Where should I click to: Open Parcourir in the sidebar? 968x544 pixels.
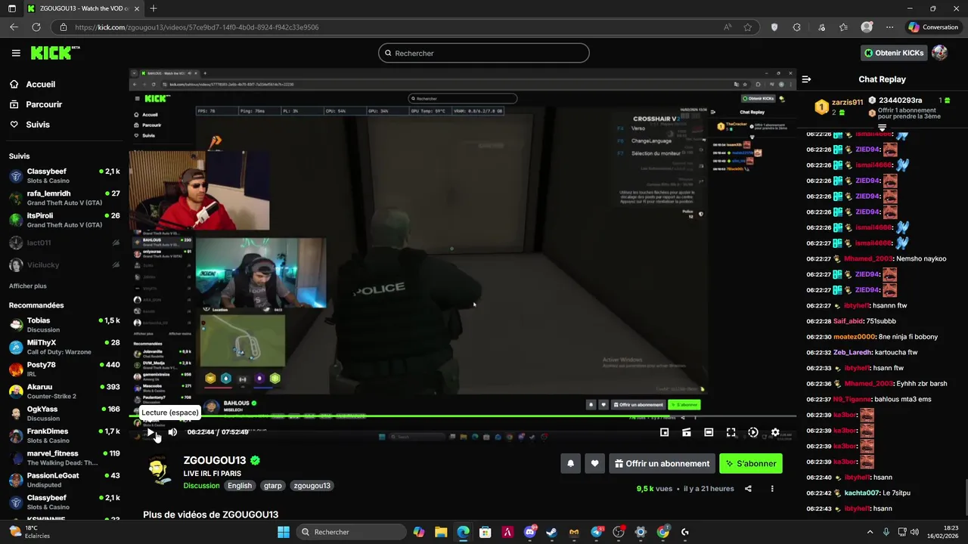click(x=44, y=104)
